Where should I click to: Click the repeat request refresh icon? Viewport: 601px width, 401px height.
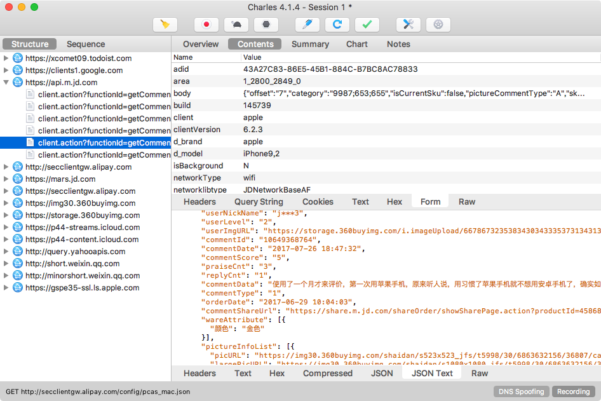[x=337, y=25]
